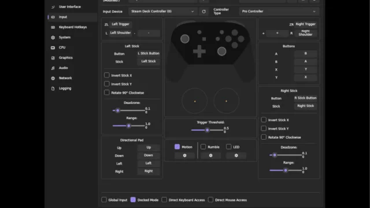Adjust the Right Stick Range slider
Image resolution: width=370 pixels, height=208 pixels.
286,170
